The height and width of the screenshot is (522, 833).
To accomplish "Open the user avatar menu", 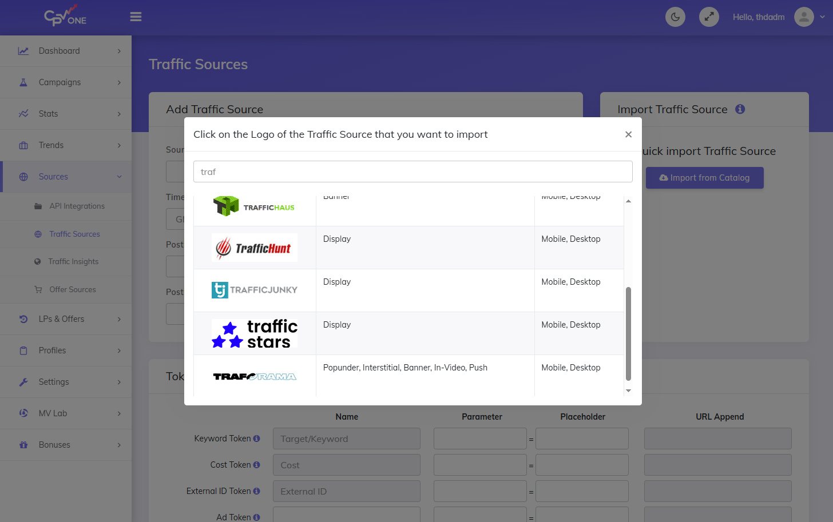I will pos(803,17).
